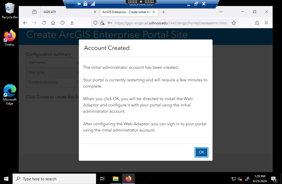Pin the remote session connection bar
282x184 pixels.
[78, 4]
